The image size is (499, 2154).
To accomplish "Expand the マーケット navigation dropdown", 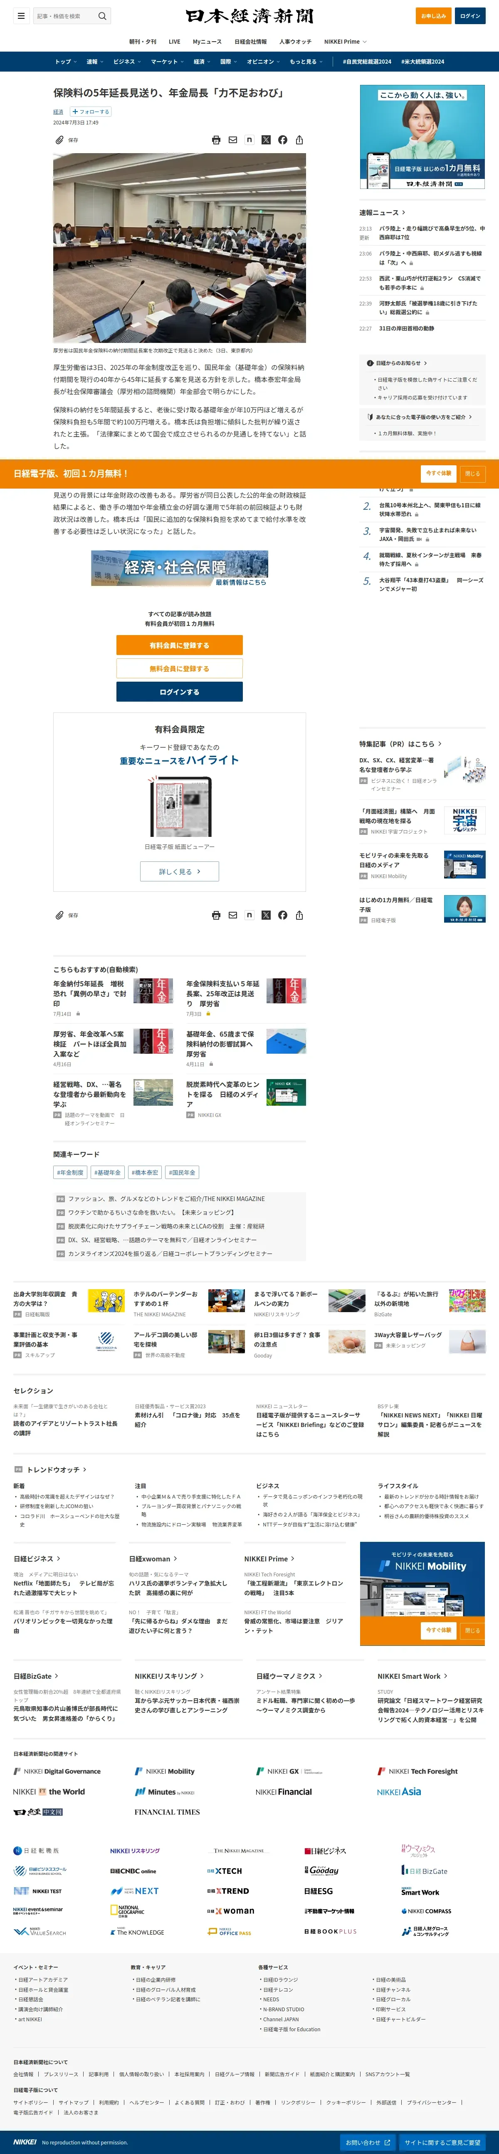I will (168, 61).
